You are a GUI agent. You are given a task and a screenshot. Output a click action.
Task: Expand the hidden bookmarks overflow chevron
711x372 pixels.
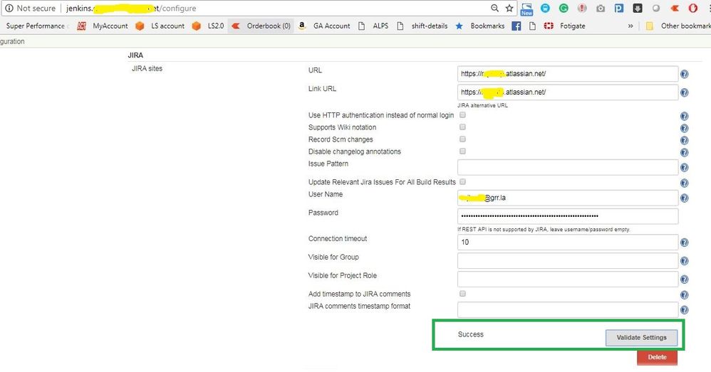point(630,26)
